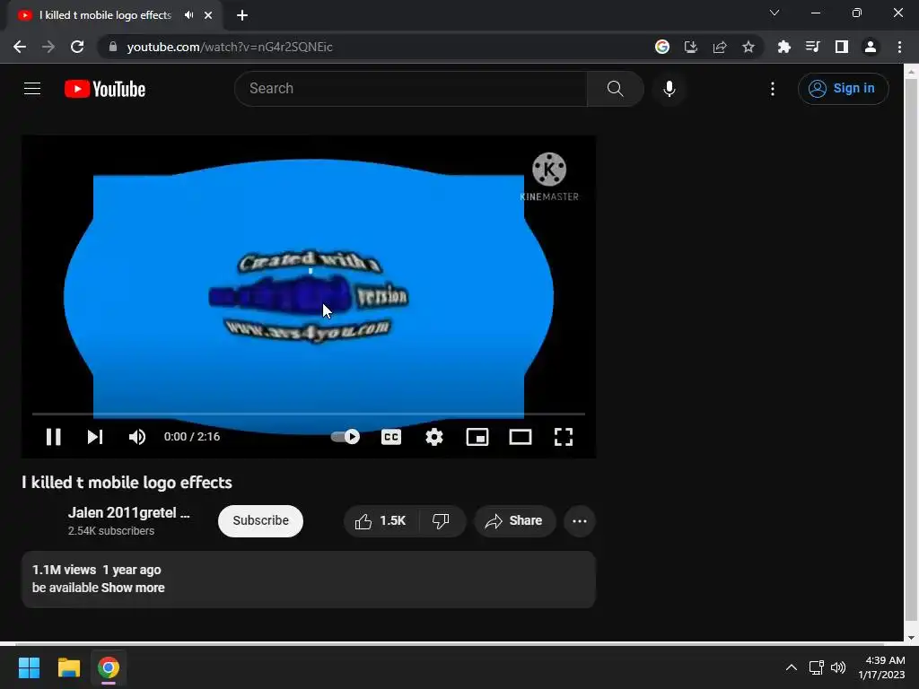Go to the YouTube home logo
Viewport: 919px width, 689px height.
pyautogui.click(x=105, y=89)
